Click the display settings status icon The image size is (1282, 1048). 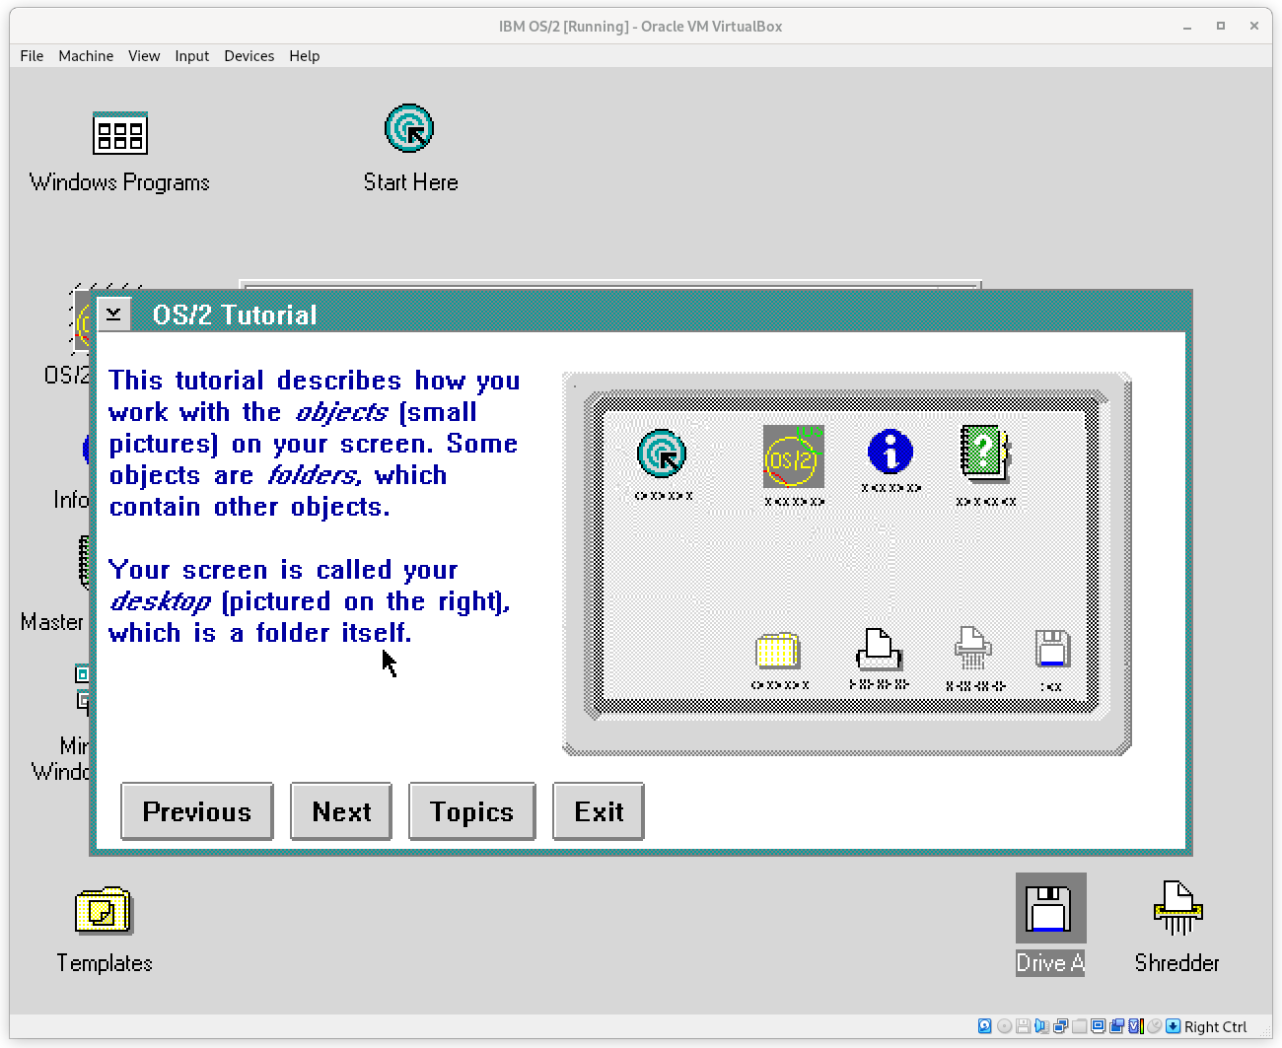pyautogui.click(x=1099, y=1026)
